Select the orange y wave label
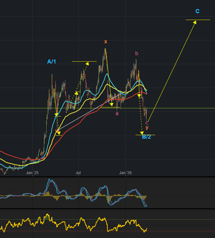The height and width of the screenshot is (238, 215). click(147, 128)
